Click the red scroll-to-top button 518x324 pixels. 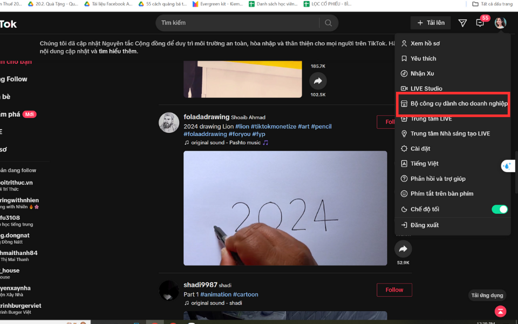tap(500, 312)
